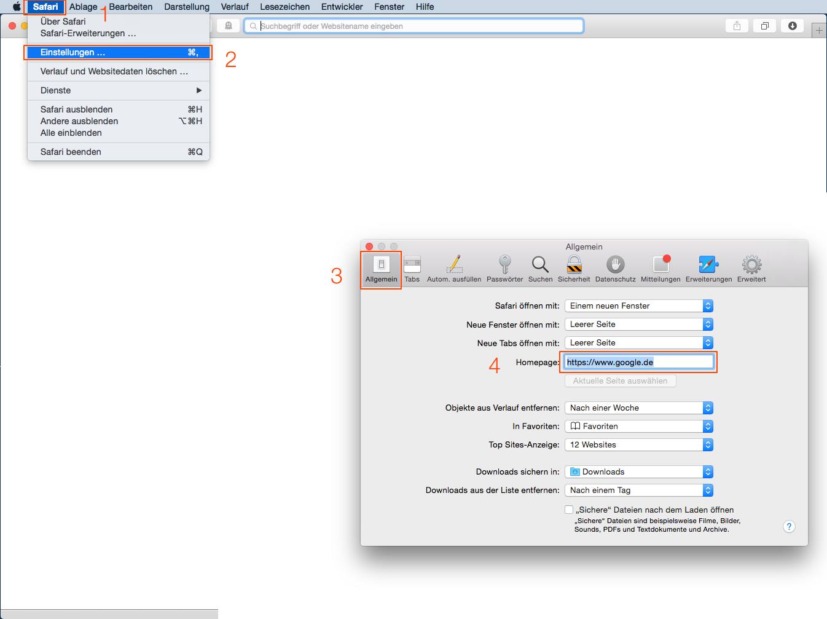The height and width of the screenshot is (619, 827).
Task: Open the Top Sites-Anzeige dropdown
Action: pos(639,444)
